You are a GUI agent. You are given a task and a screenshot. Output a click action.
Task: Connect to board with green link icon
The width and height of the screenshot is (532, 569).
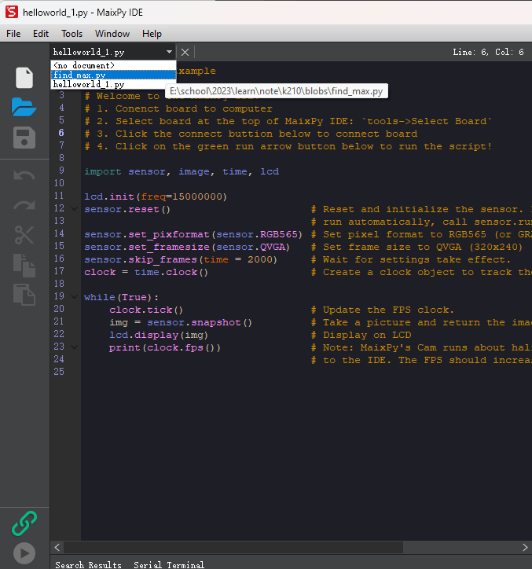pyautogui.click(x=24, y=523)
